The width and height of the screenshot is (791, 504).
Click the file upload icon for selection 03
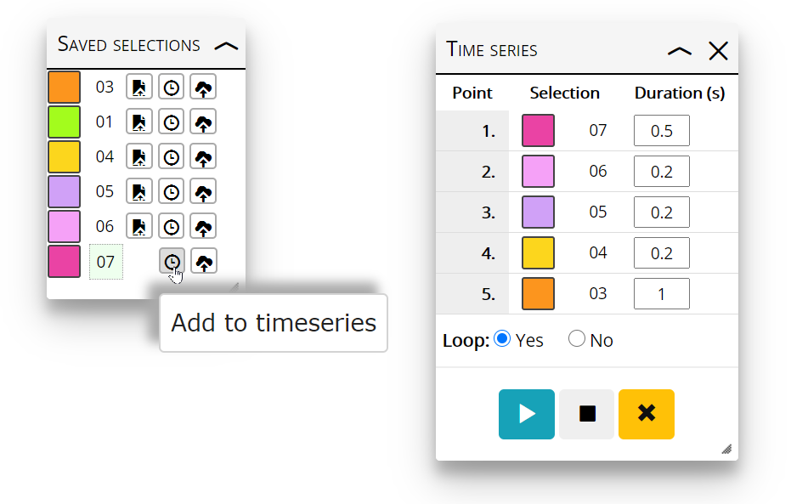[x=139, y=88]
